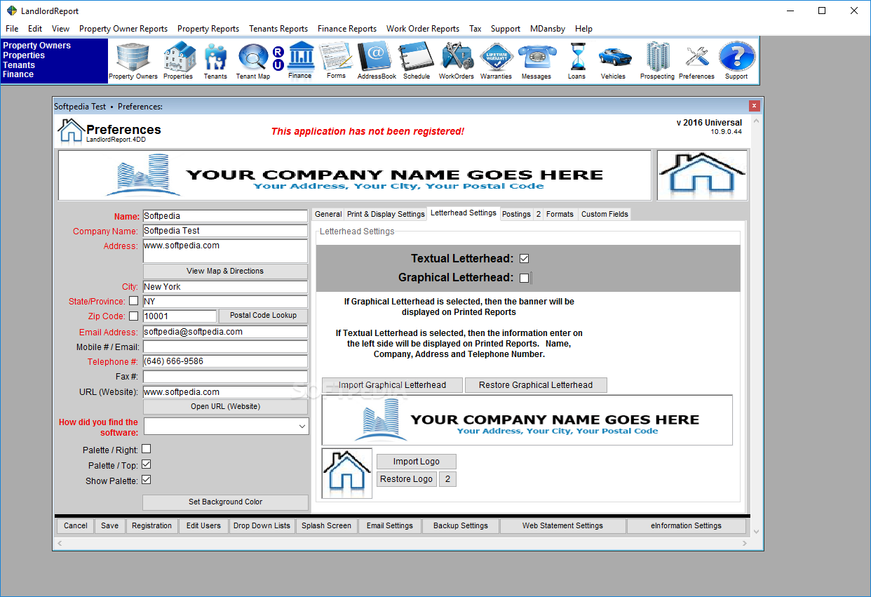Select Tenants in the blue palette list
The width and height of the screenshot is (871, 597).
(19, 65)
